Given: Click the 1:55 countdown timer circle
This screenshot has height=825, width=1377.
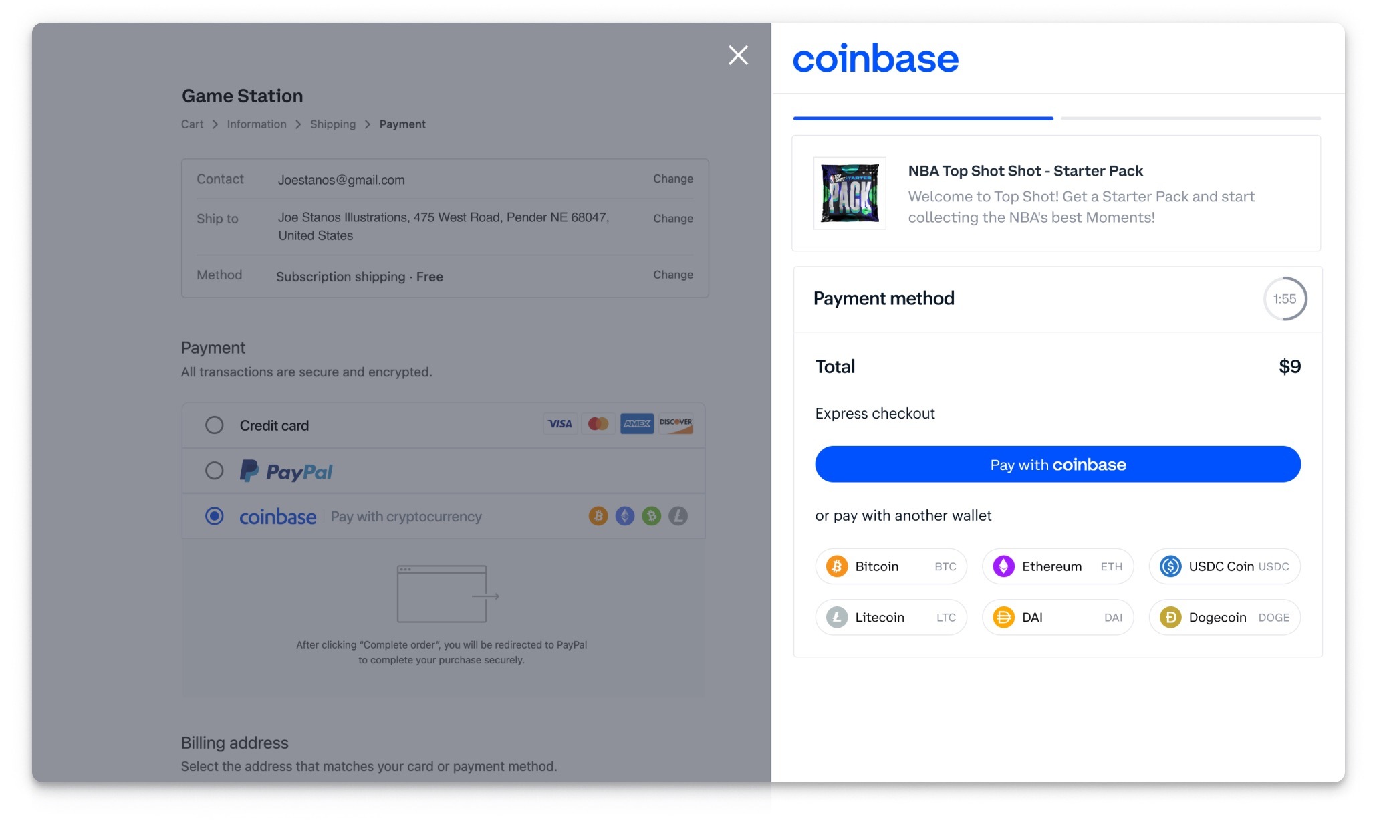Looking at the screenshot, I should pos(1285,299).
